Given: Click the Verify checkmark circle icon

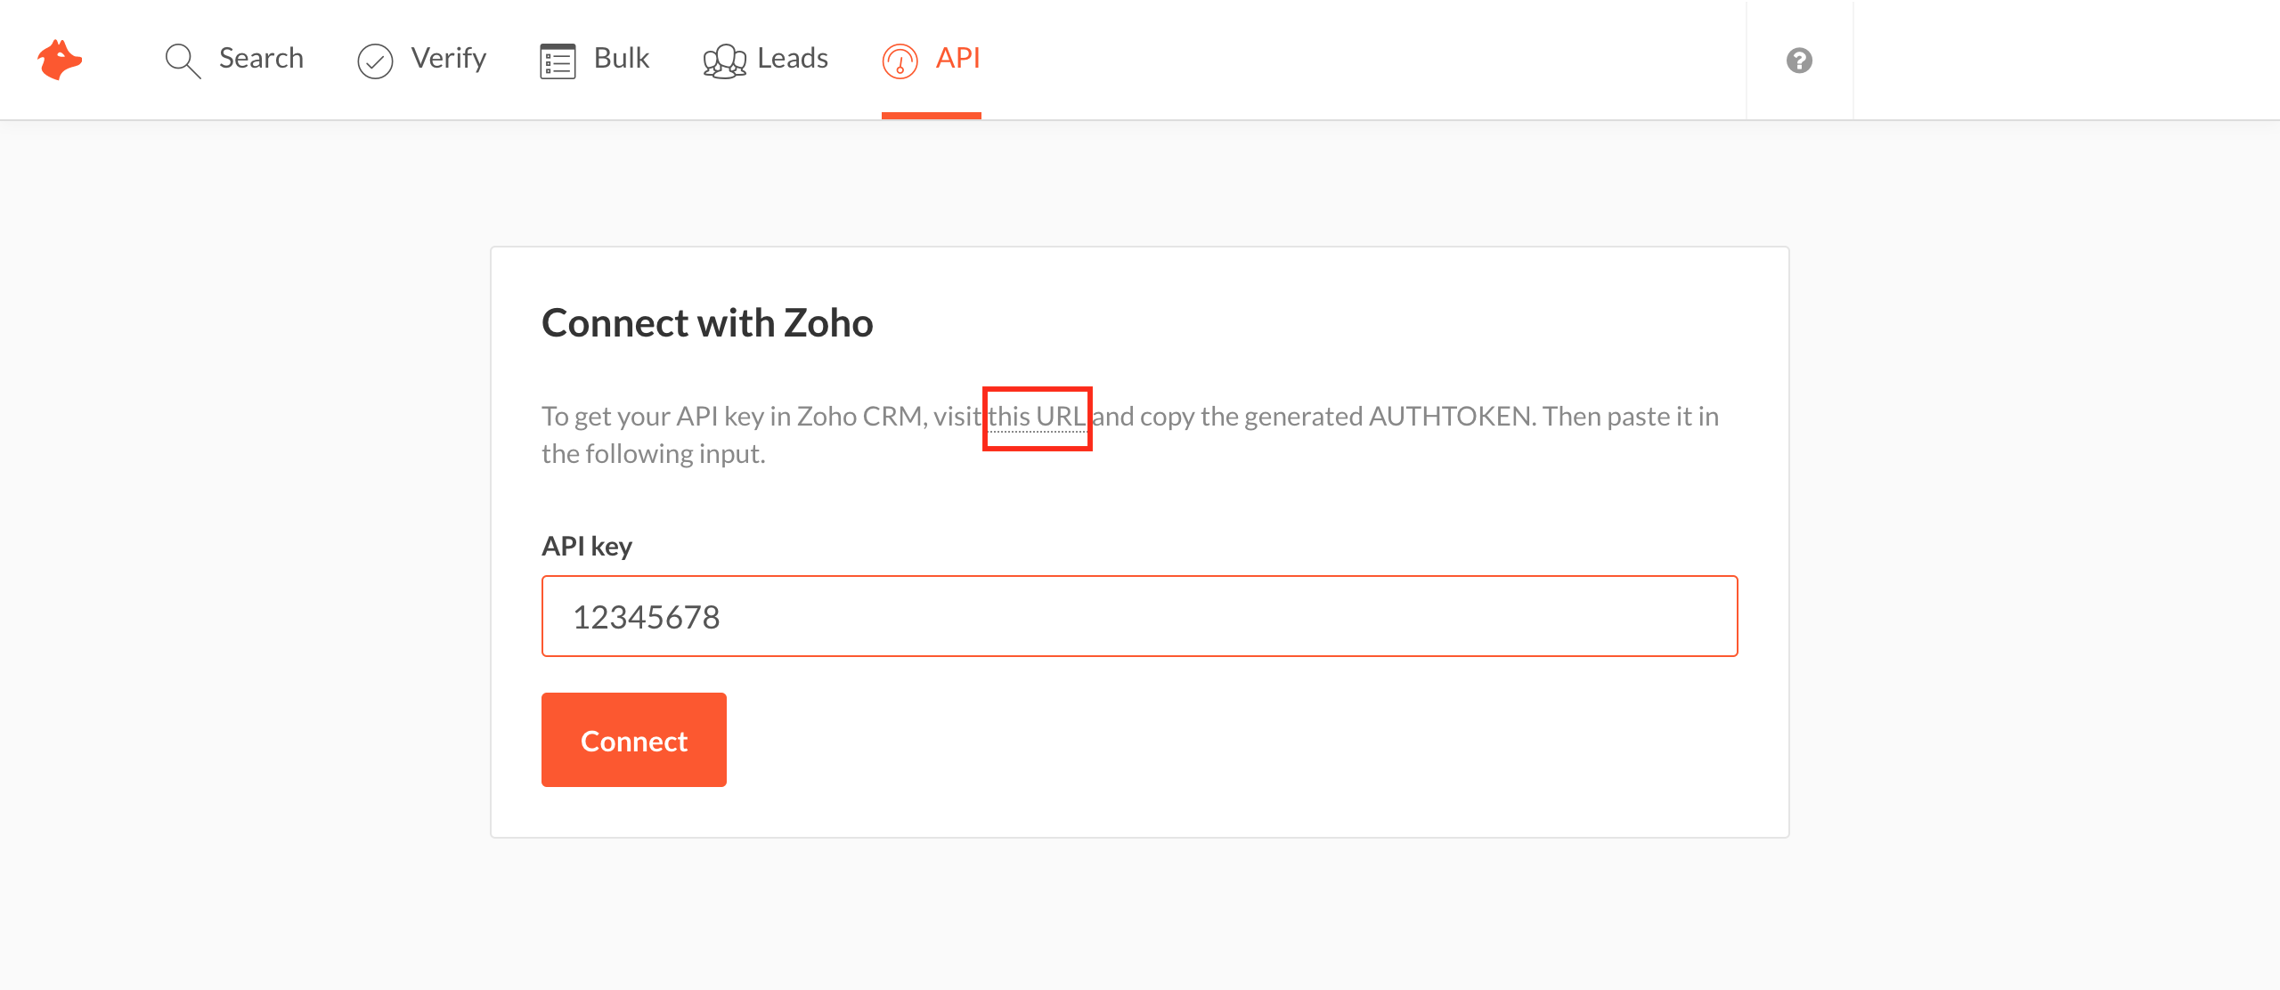Looking at the screenshot, I should click(x=375, y=61).
